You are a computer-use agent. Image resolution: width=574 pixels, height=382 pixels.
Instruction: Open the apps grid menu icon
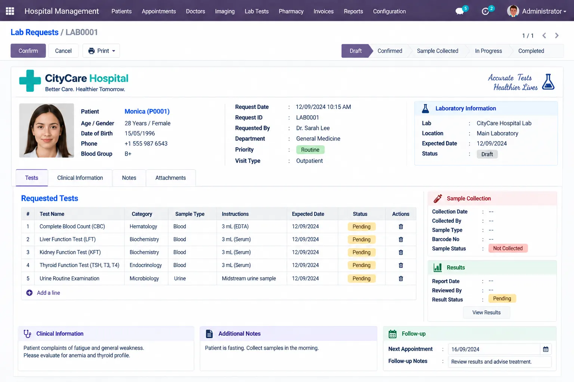pyautogui.click(x=10, y=11)
